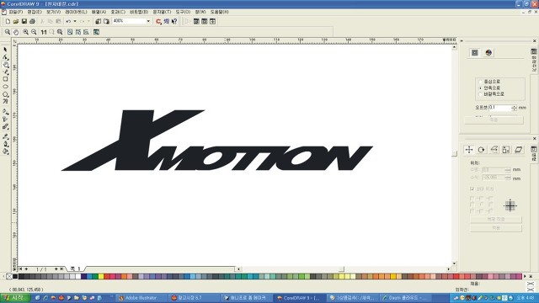539x303 pixels.
Task: Select the Pan hand tool icon
Action: tap(16, 32)
